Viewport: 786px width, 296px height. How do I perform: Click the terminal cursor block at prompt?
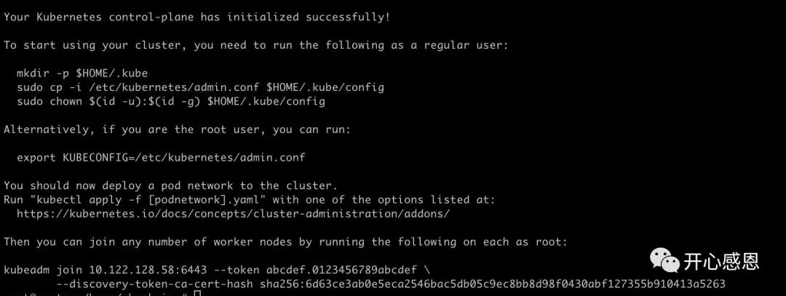pyautogui.click(x=197, y=293)
